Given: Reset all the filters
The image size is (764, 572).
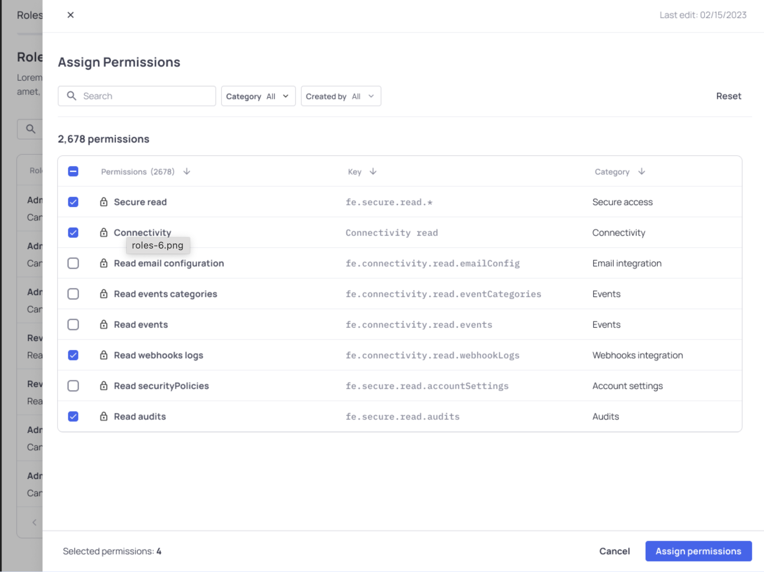Looking at the screenshot, I should 728,96.
